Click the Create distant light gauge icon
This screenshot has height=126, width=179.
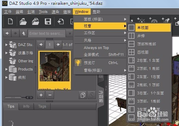tap(153, 20)
